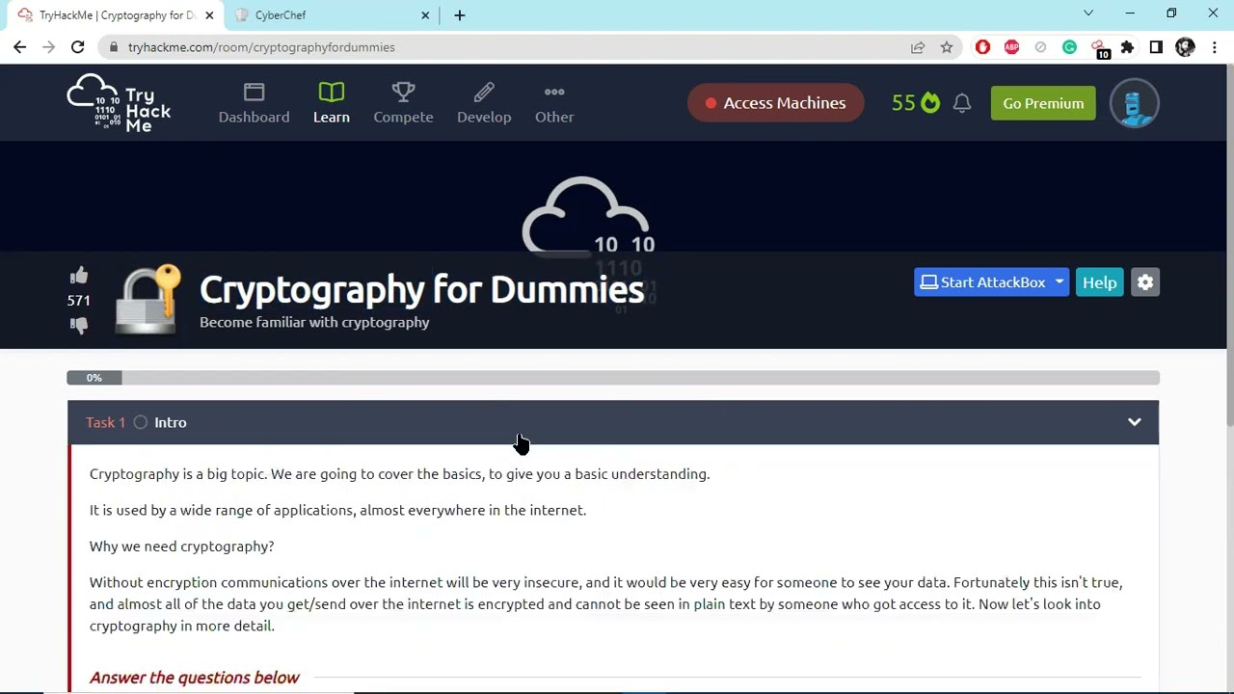Click the streak flame icon
Viewport: 1234px width, 694px height.
(930, 102)
